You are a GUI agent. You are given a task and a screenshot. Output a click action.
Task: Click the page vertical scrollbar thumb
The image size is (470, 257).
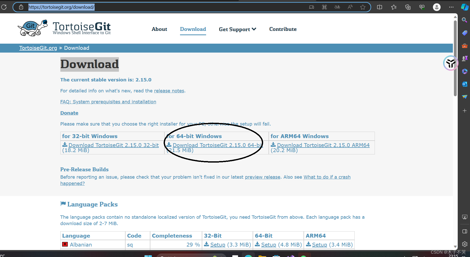coord(455,58)
